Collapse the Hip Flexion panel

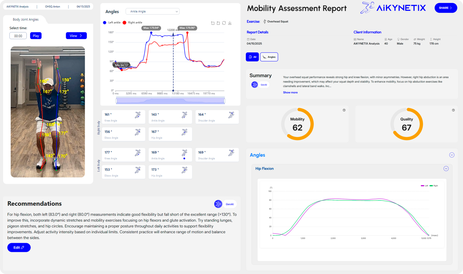[446, 169]
